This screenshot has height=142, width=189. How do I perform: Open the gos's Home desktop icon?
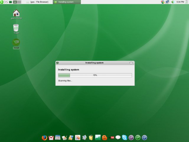16,14
